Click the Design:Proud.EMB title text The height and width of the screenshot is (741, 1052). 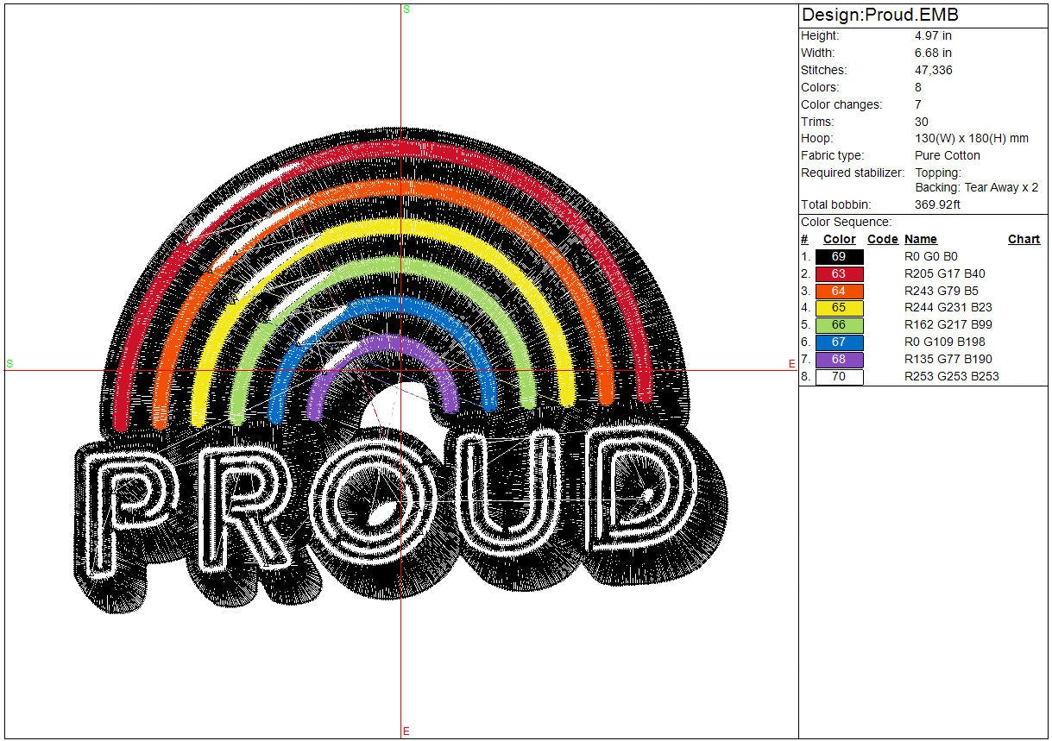click(x=879, y=16)
